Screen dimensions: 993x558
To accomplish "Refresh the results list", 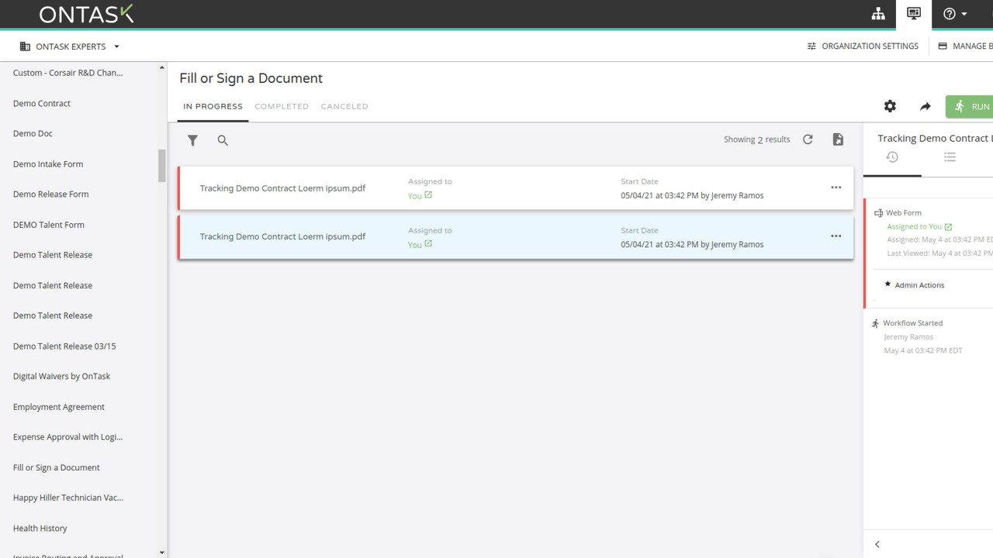I will point(808,139).
